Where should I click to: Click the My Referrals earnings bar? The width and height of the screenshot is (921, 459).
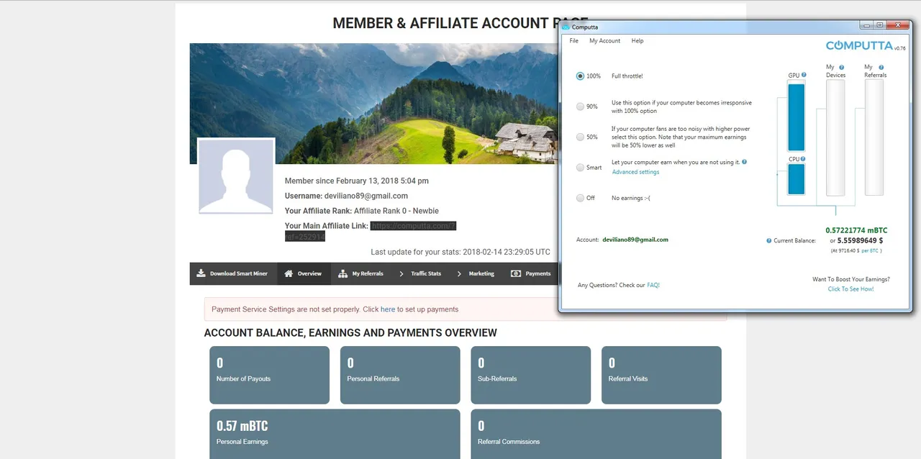[874, 137]
